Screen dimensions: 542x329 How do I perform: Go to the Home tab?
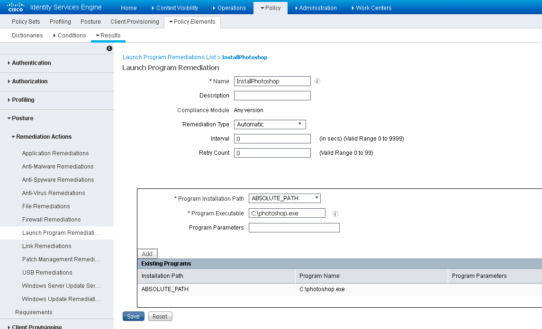[x=128, y=8]
